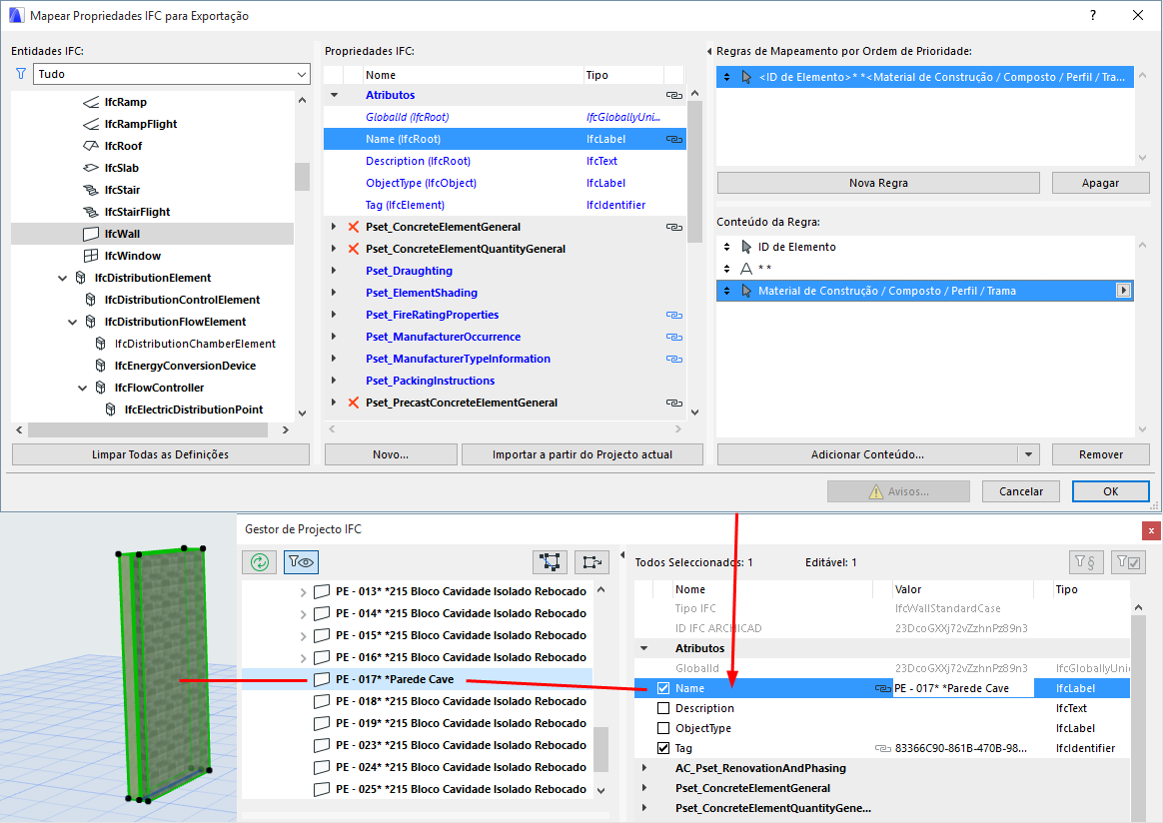Click red X icon of Pset_PrecastConcreteElementGeneral
The width and height of the screenshot is (1163, 823).
(x=354, y=403)
